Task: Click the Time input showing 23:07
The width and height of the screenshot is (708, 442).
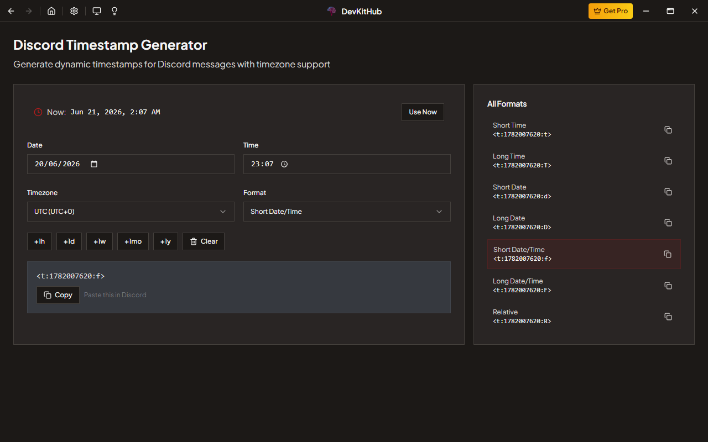Action: [347, 164]
